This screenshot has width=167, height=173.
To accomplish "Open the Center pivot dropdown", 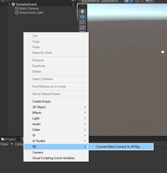I will point(91,1).
